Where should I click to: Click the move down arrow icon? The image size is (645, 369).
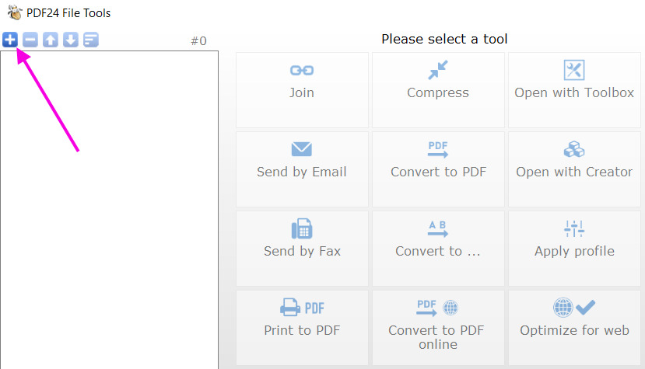(71, 40)
